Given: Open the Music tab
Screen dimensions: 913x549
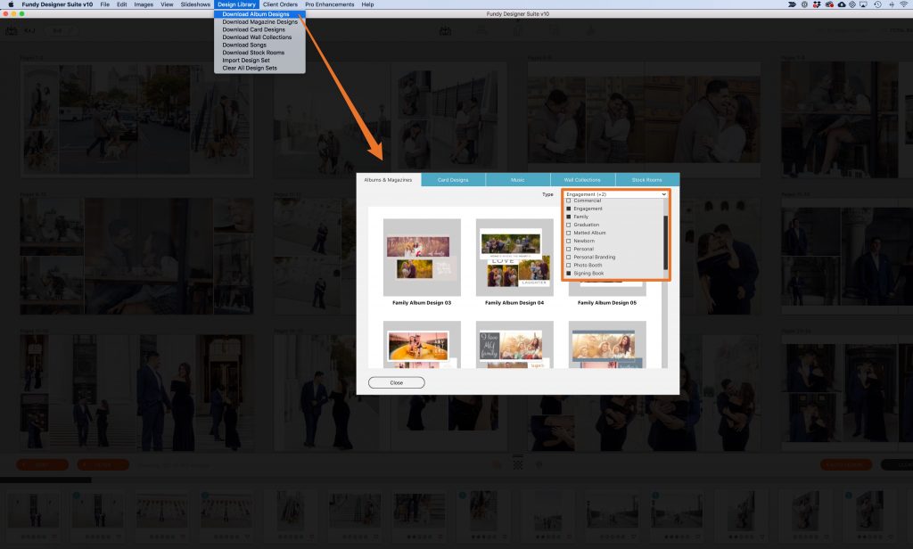Looking at the screenshot, I should pyautogui.click(x=518, y=180).
